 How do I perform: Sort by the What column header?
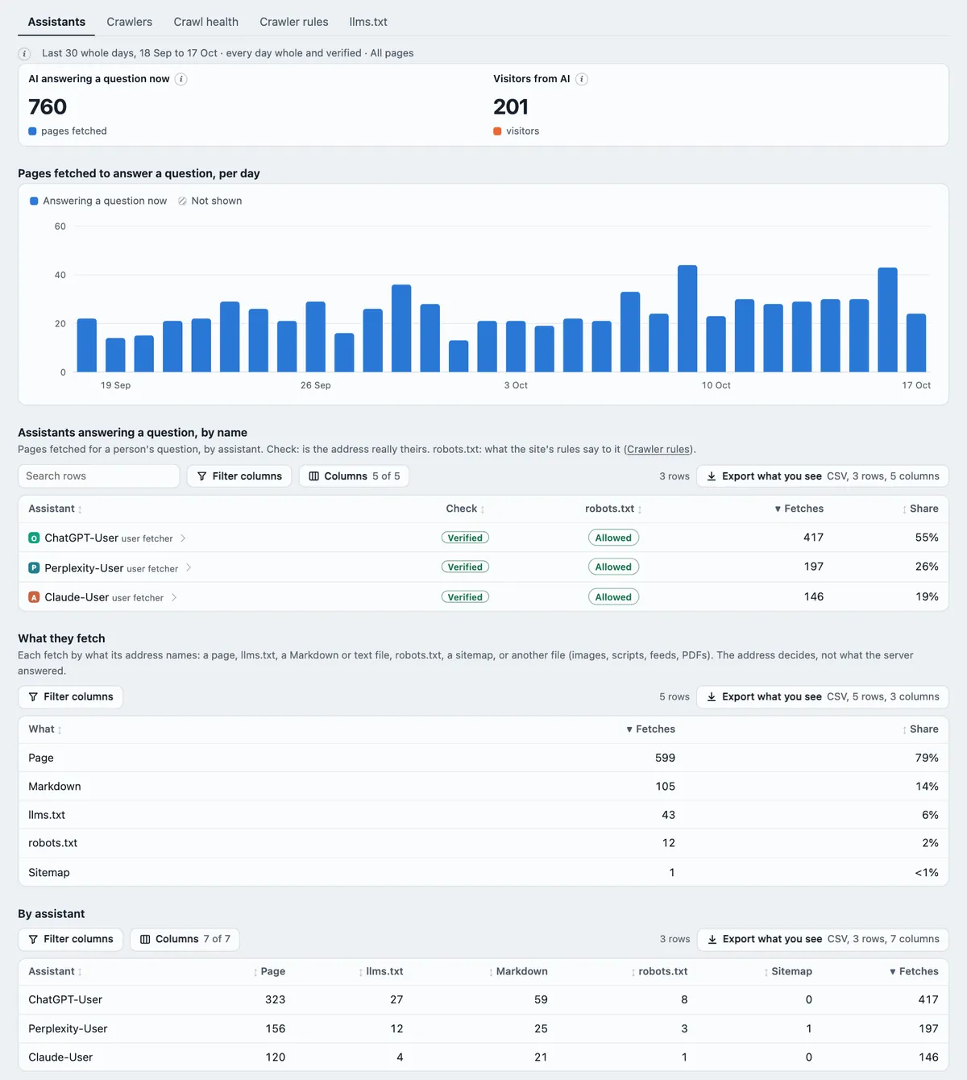pos(45,729)
